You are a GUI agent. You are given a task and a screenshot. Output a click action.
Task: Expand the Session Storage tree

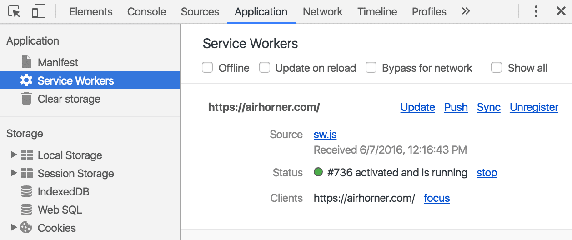(x=14, y=173)
